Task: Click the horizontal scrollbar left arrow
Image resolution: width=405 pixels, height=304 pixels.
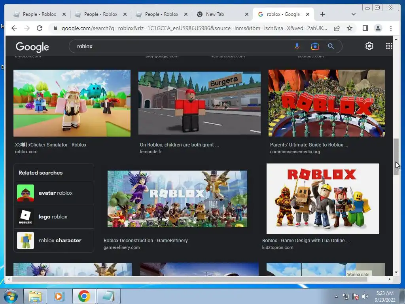Action: click(9, 279)
